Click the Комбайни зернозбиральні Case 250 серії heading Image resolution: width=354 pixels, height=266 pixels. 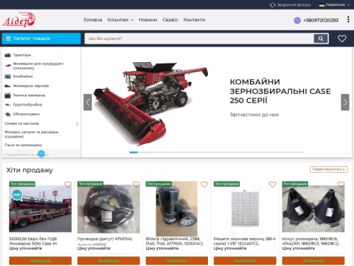pos(280,91)
